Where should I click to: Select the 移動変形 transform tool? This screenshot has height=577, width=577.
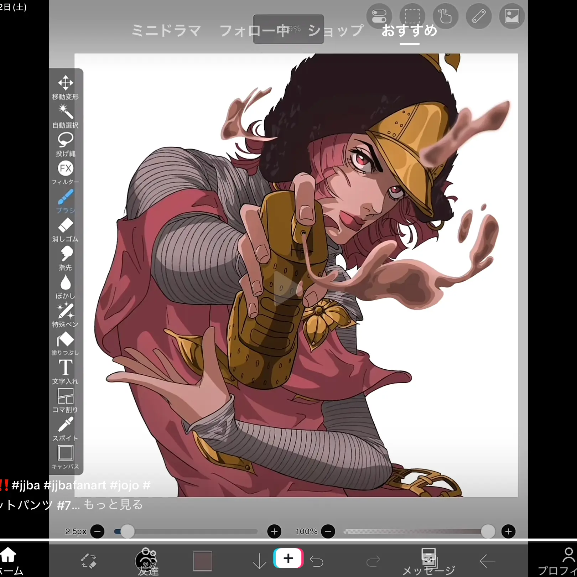pyautogui.click(x=66, y=88)
